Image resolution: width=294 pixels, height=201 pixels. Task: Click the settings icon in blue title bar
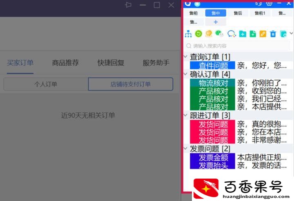pos(269,3)
